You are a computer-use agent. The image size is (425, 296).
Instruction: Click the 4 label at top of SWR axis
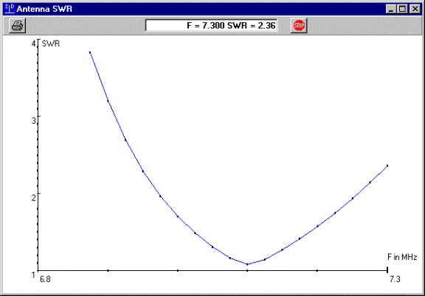coord(34,43)
